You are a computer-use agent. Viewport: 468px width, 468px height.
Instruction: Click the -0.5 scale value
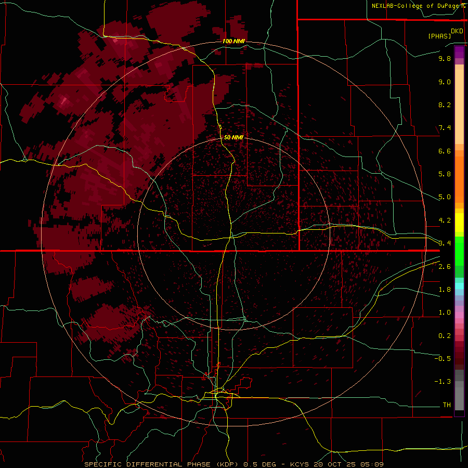pyautogui.click(x=443, y=359)
